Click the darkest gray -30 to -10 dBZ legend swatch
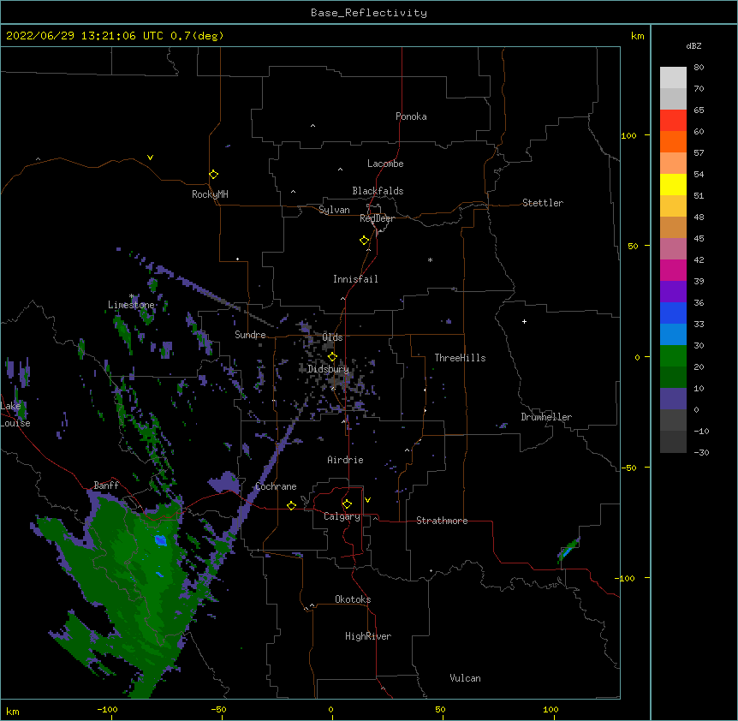The width and height of the screenshot is (738, 721). 673,442
